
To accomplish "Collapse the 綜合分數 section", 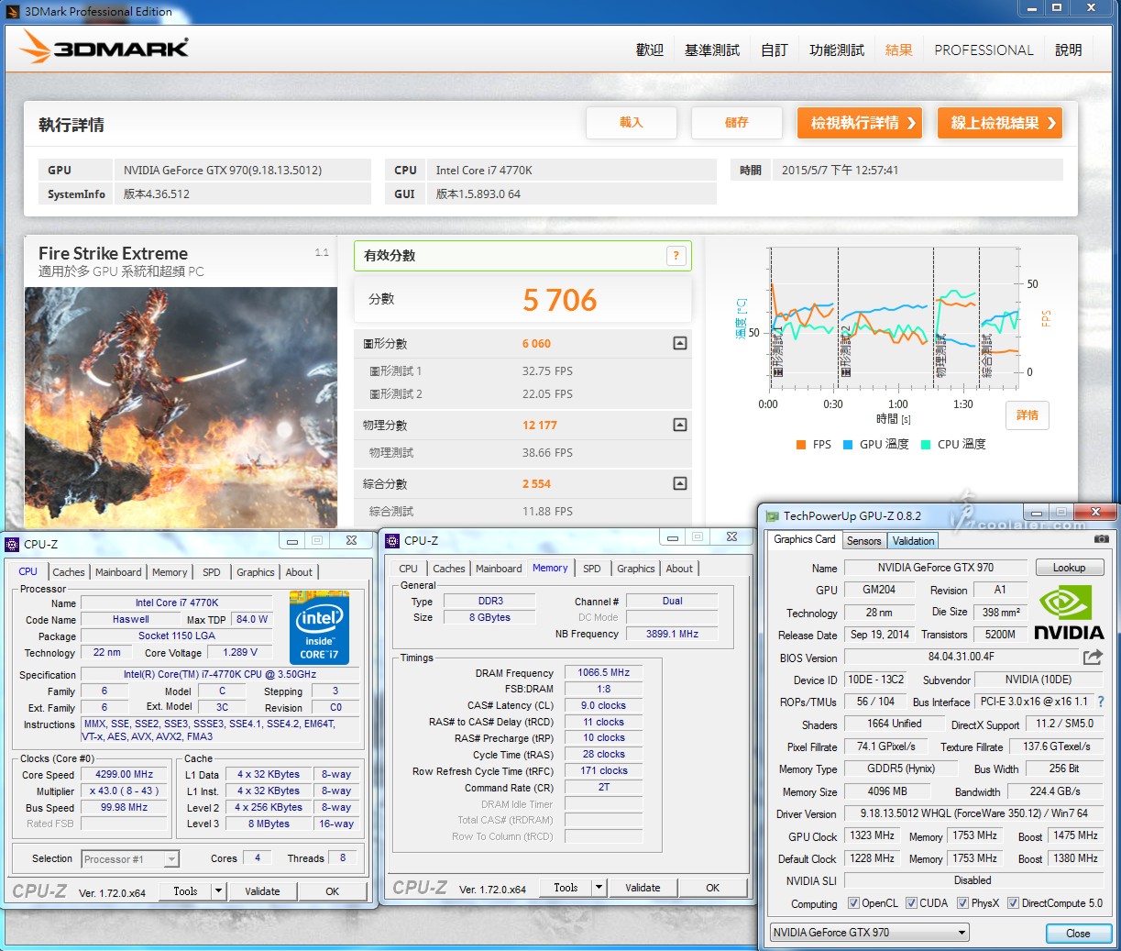I will pos(680,483).
